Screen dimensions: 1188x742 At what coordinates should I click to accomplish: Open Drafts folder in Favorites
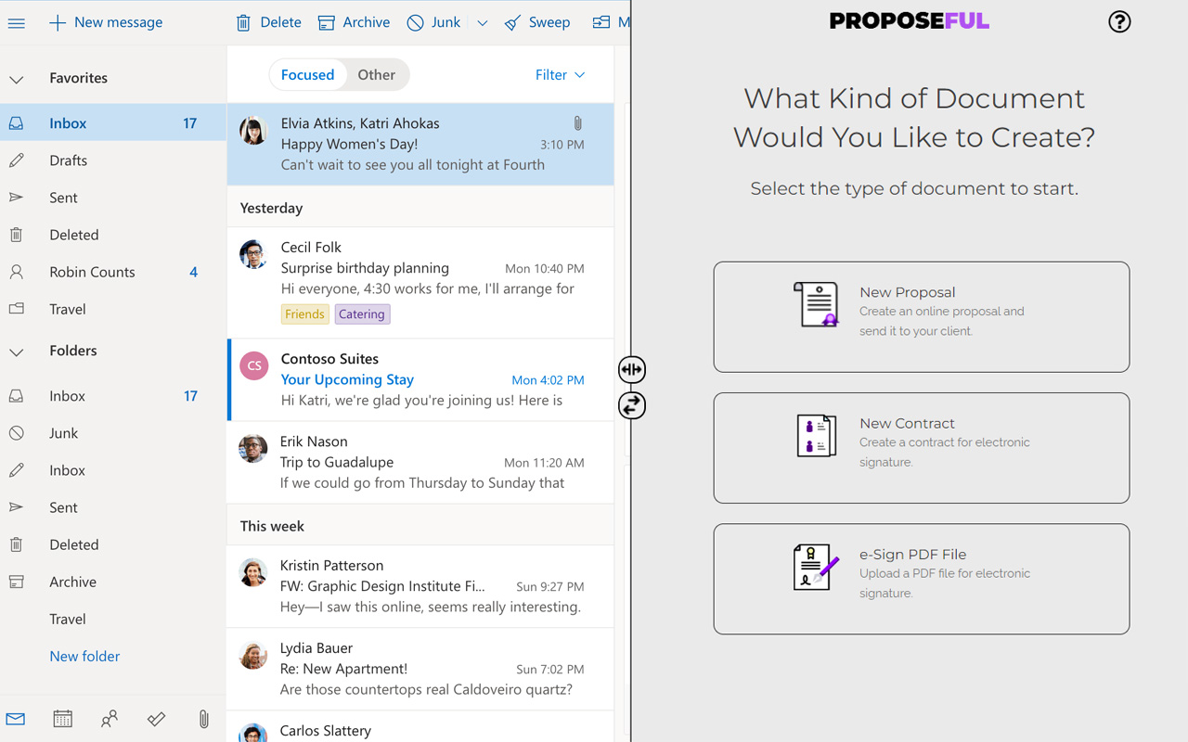tap(113, 160)
